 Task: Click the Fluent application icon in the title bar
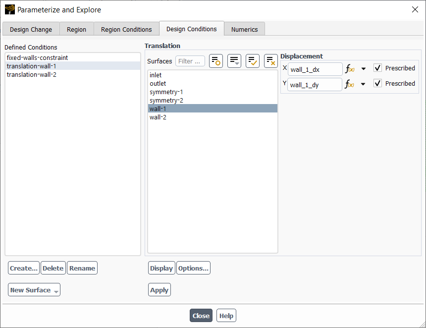(x=9, y=9)
